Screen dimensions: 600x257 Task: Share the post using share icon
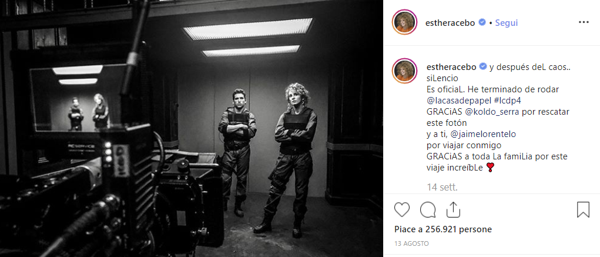pyautogui.click(x=453, y=209)
